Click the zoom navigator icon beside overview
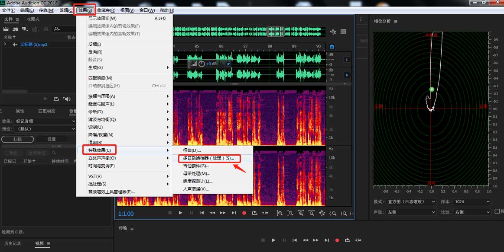Viewport: 504px width, 252px height. pyautogui.click(x=333, y=32)
